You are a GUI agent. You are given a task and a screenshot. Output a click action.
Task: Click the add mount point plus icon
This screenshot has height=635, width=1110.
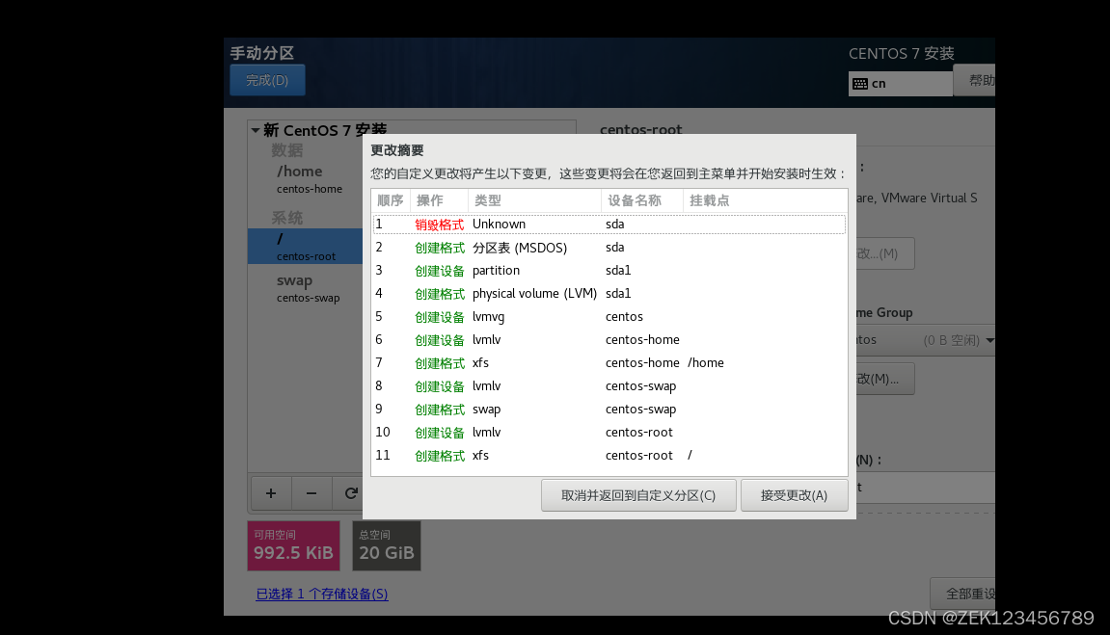click(270, 492)
